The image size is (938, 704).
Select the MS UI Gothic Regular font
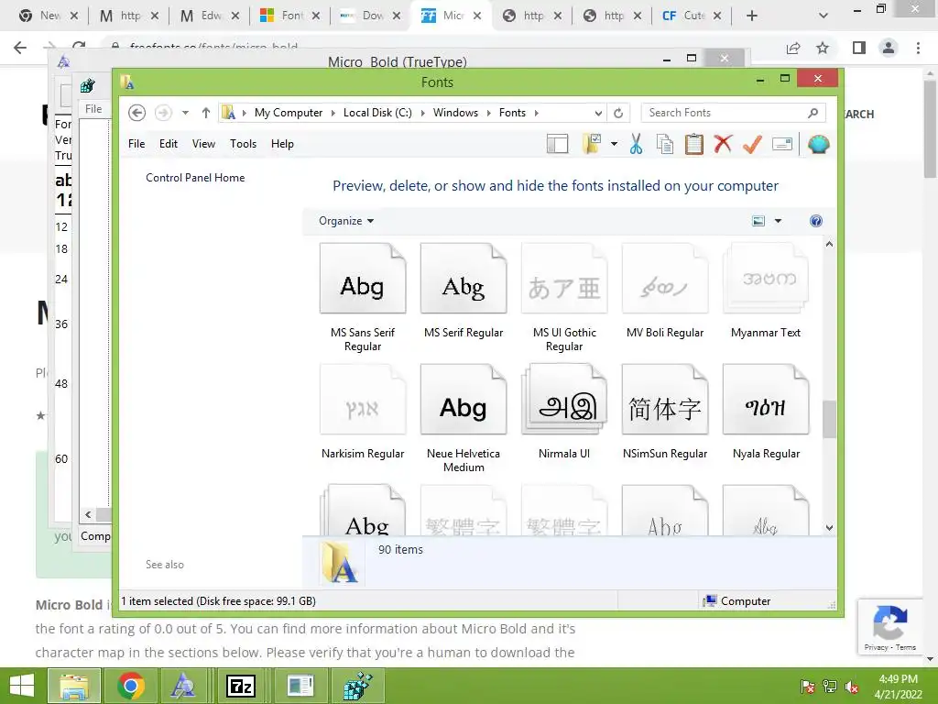click(x=564, y=298)
